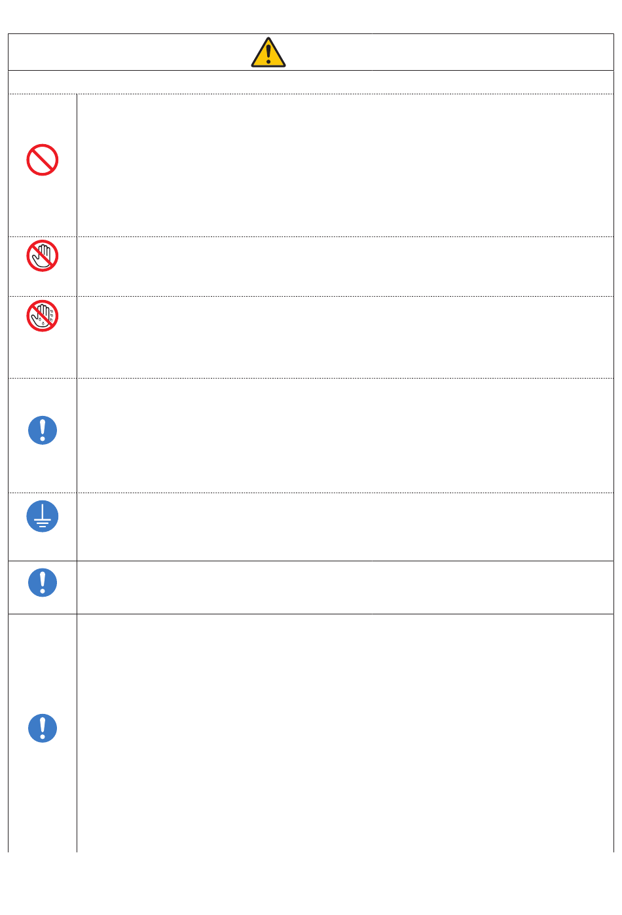Click the blank cell beside the prohibition circle
Screen dimensions: 622x915
pos(345,165)
